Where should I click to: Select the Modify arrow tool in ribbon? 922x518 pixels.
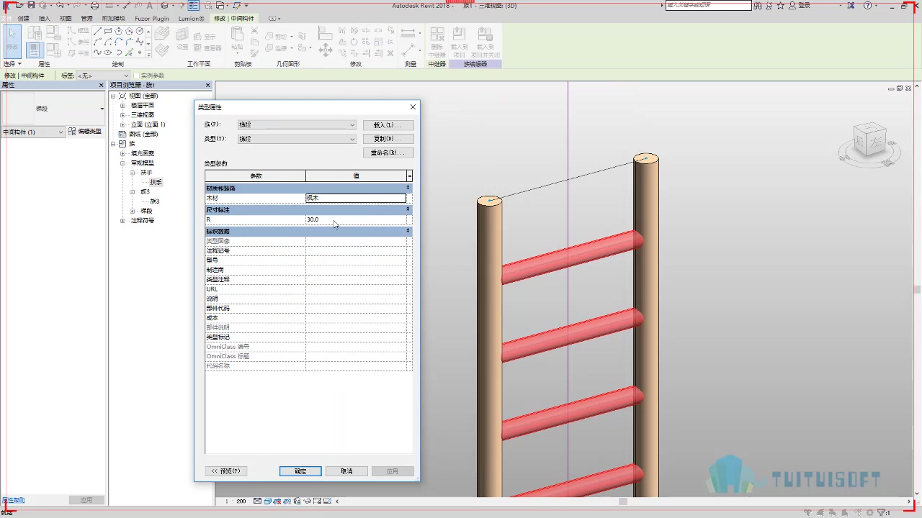coord(12,41)
